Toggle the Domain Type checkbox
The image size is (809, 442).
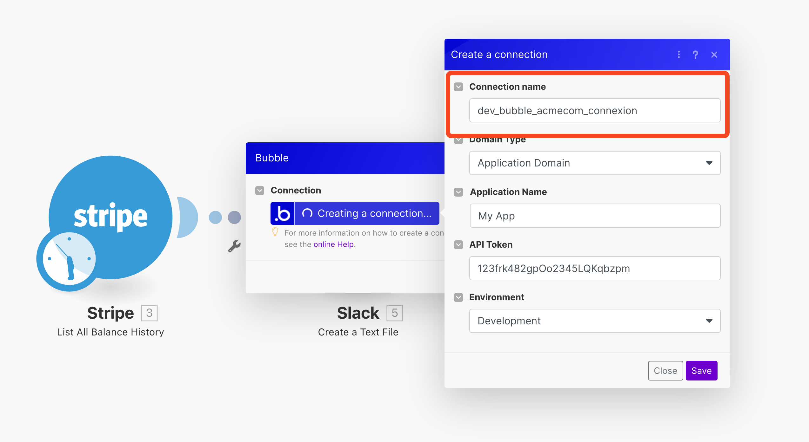click(458, 140)
